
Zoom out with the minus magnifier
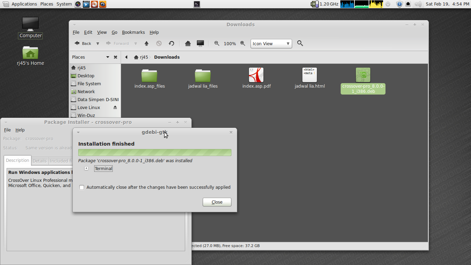[217, 43]
